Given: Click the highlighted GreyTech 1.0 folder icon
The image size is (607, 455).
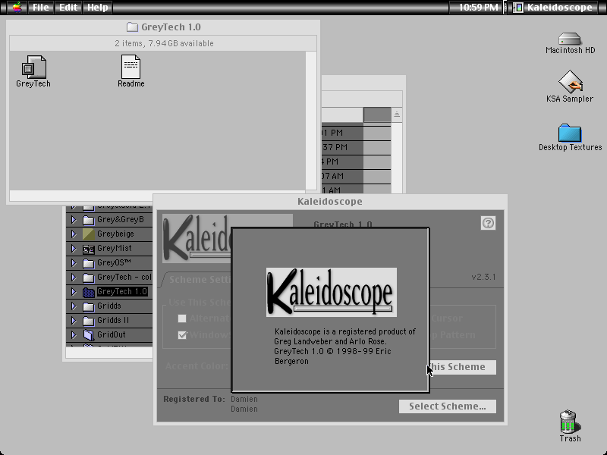Looking at the screenshot, I should (89, 292).
